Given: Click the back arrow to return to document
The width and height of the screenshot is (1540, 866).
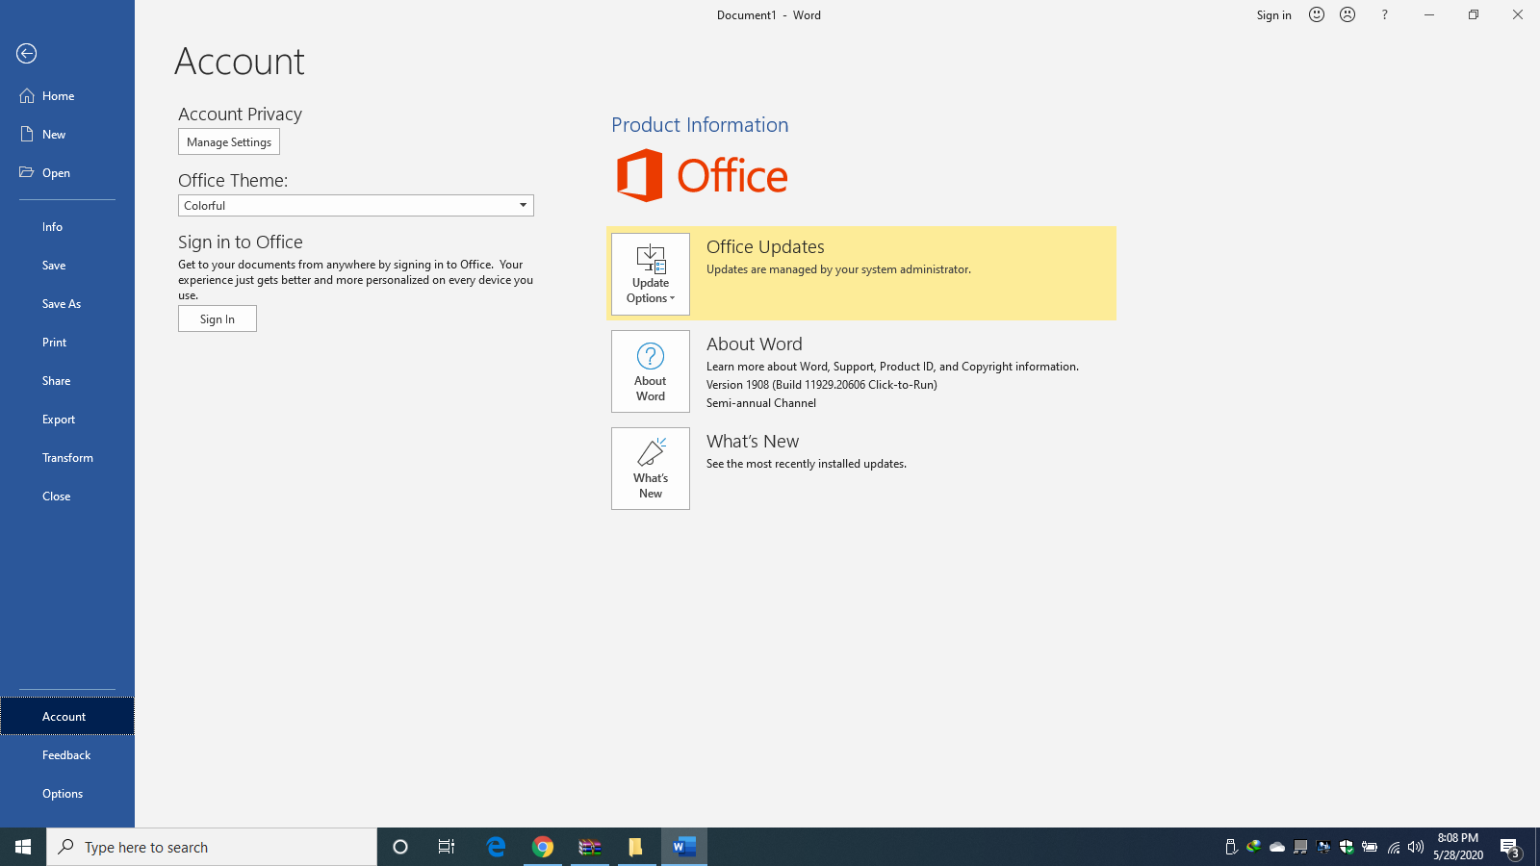Looking at the screenshot, I should tap(27, 54).
